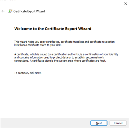The height and width of the screenshot is (128, 129).
Task: Click the paragraph starting with A certificate, which
Action: (x=66, y=57)
